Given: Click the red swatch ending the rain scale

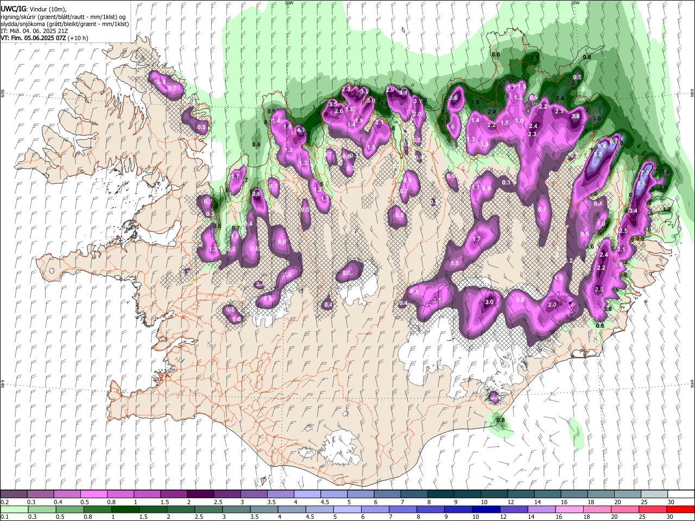Looking at the screenshot, I should (680, 509).
